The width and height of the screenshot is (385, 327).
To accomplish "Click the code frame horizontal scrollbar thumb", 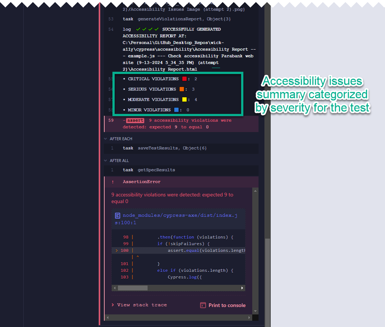I will pos(133,288).
